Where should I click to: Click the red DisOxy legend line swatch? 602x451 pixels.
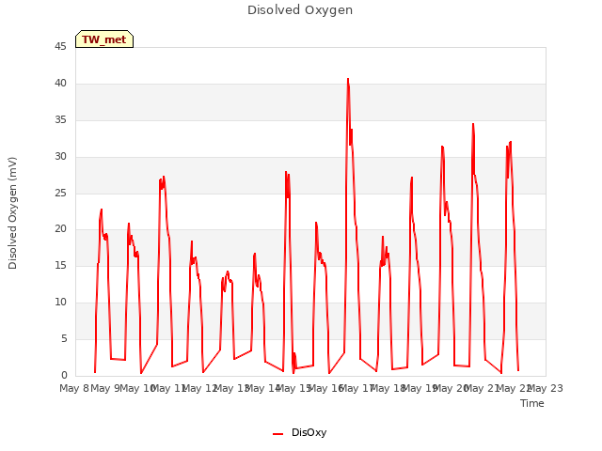(278, 434)
